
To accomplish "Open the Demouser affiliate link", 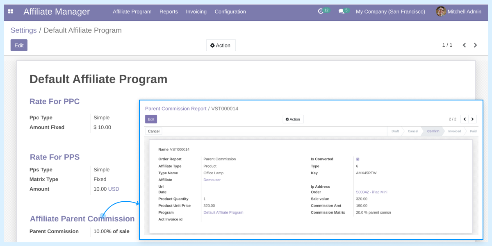I will tap(212, 180).
